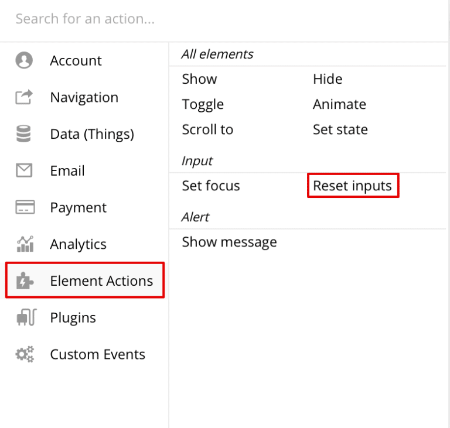Open the Element Actions category

(x=101, y=281)
